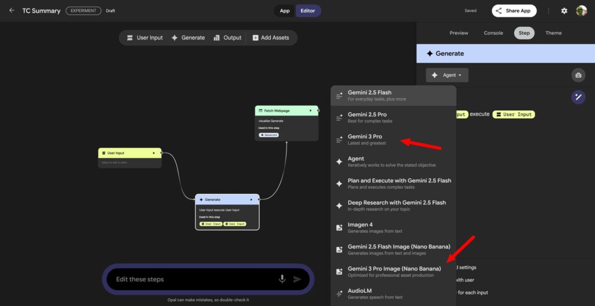595x306 pixels.
Task: Add an Output step from toolbar
Action: (227, 38)
